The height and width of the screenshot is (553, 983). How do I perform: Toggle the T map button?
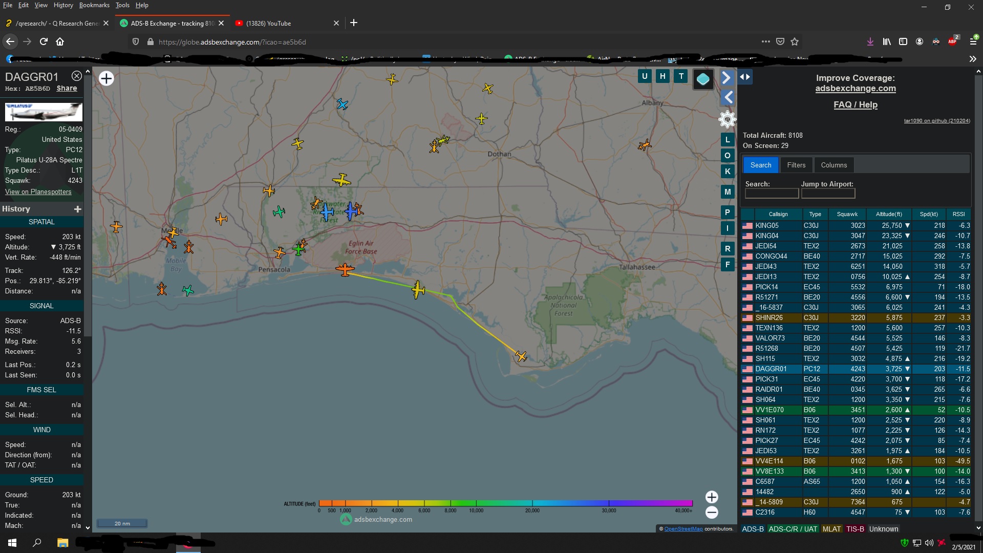click(681, 76)
